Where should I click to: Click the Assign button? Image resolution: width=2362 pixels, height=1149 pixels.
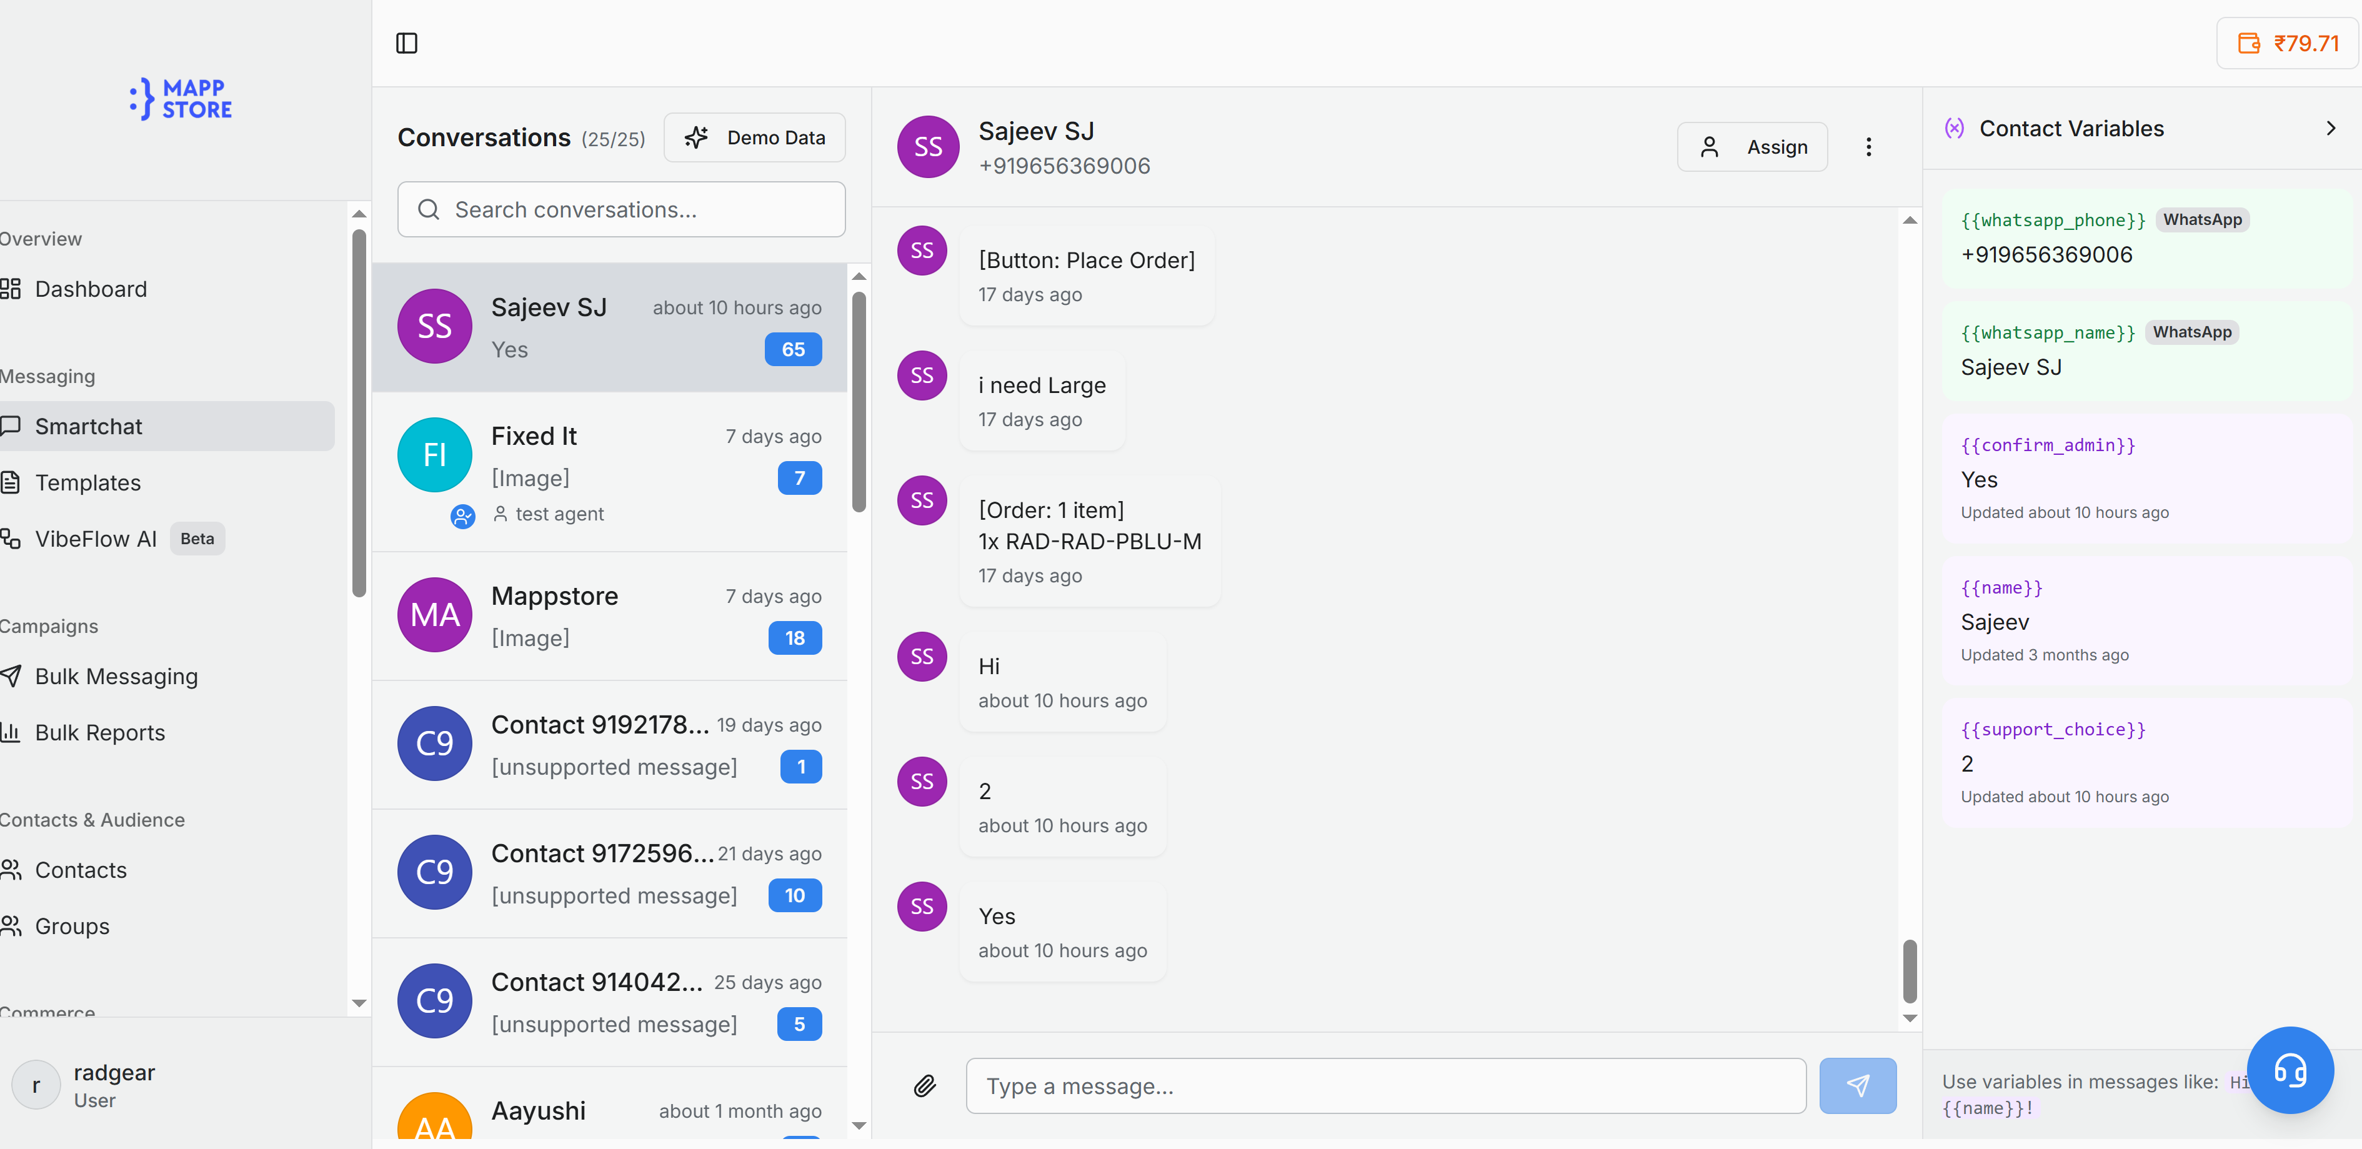click(x=1752, y=146)
